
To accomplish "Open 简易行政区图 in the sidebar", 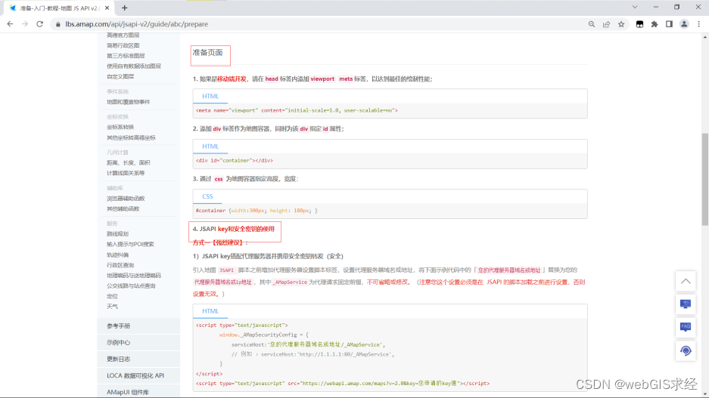I will click(123, 45).
